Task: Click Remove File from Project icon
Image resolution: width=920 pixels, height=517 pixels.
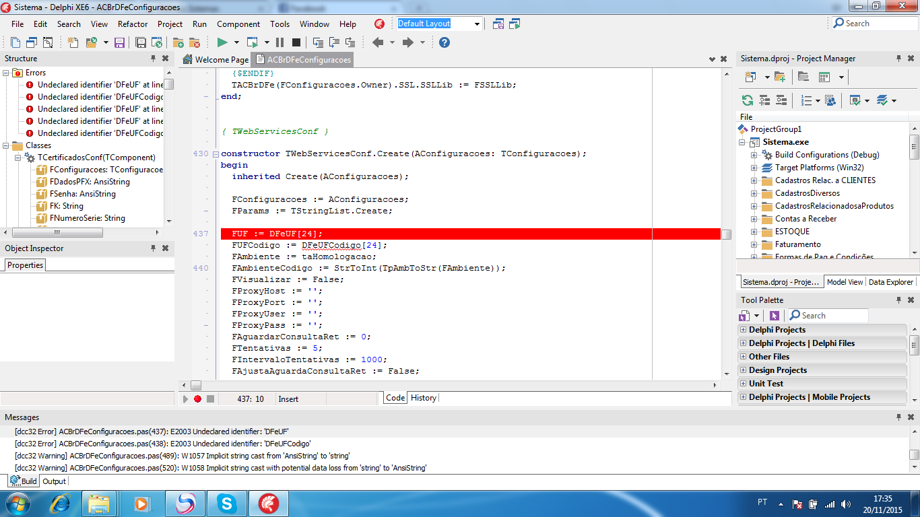Action: coord(195,42)
